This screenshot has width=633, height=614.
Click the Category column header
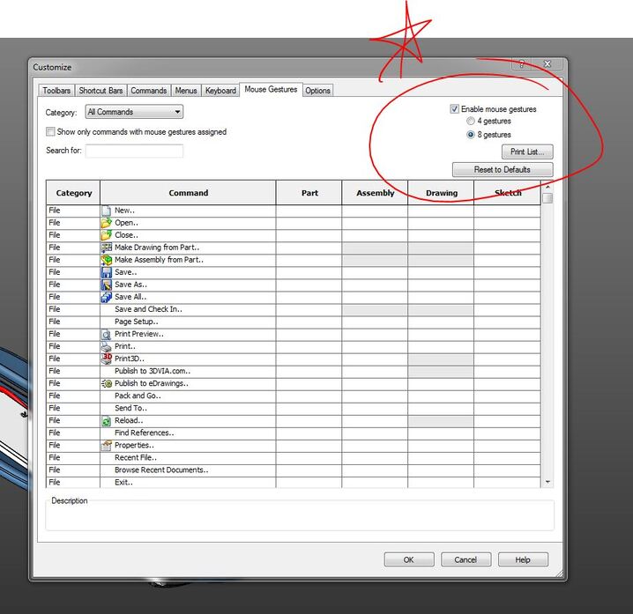(x=73, y=193)
